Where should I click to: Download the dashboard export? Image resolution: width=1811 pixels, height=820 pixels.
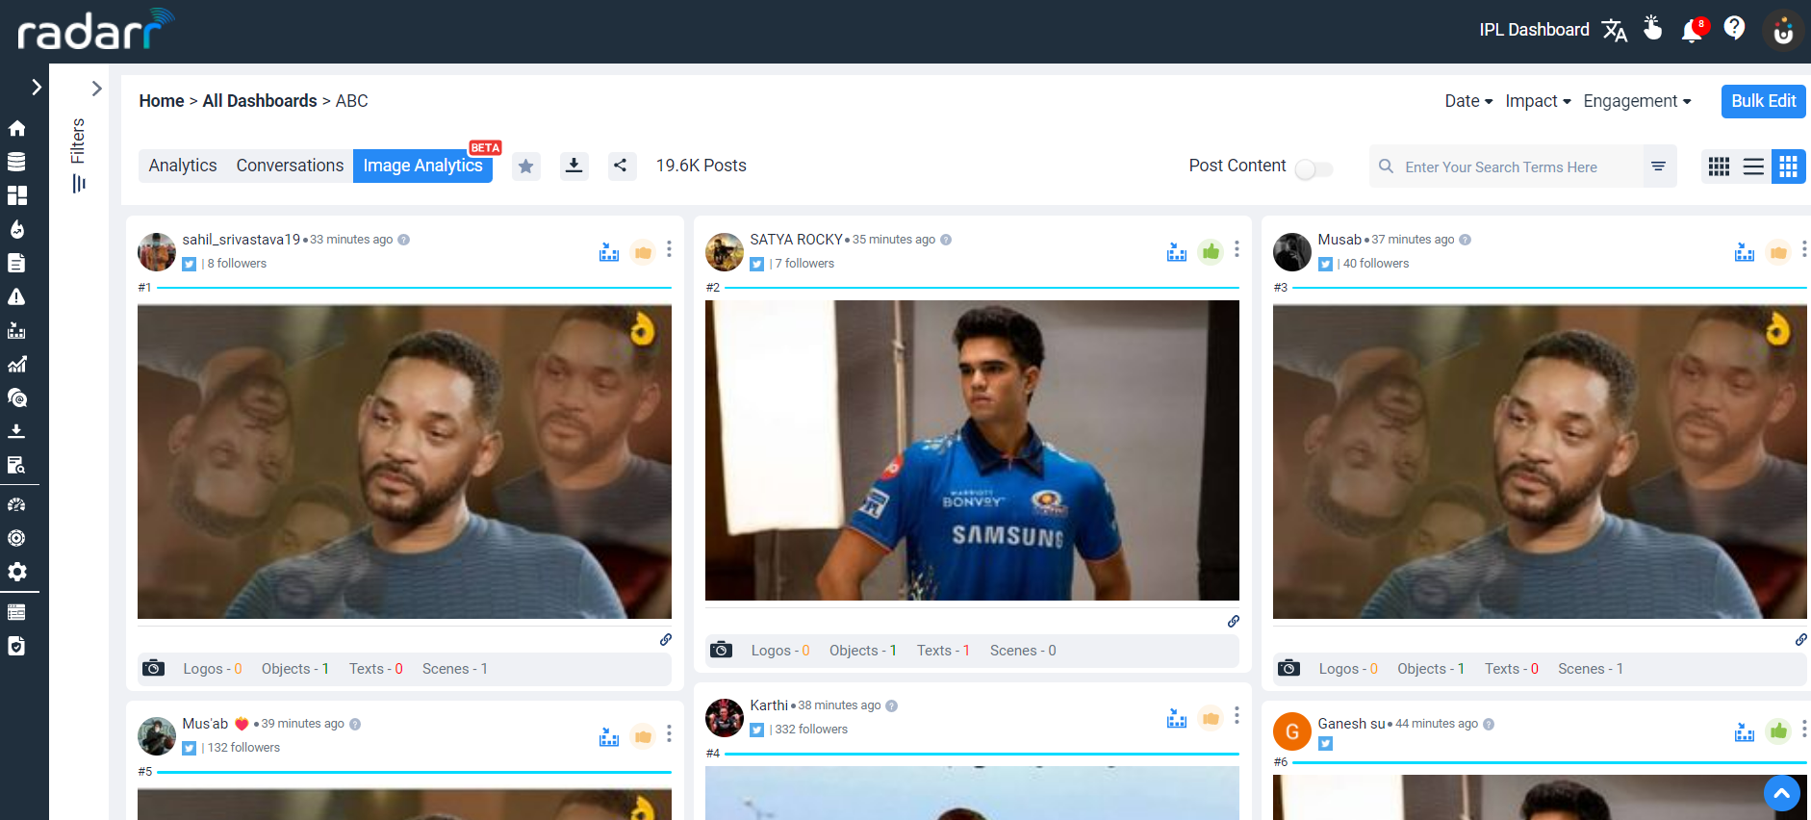574,166
